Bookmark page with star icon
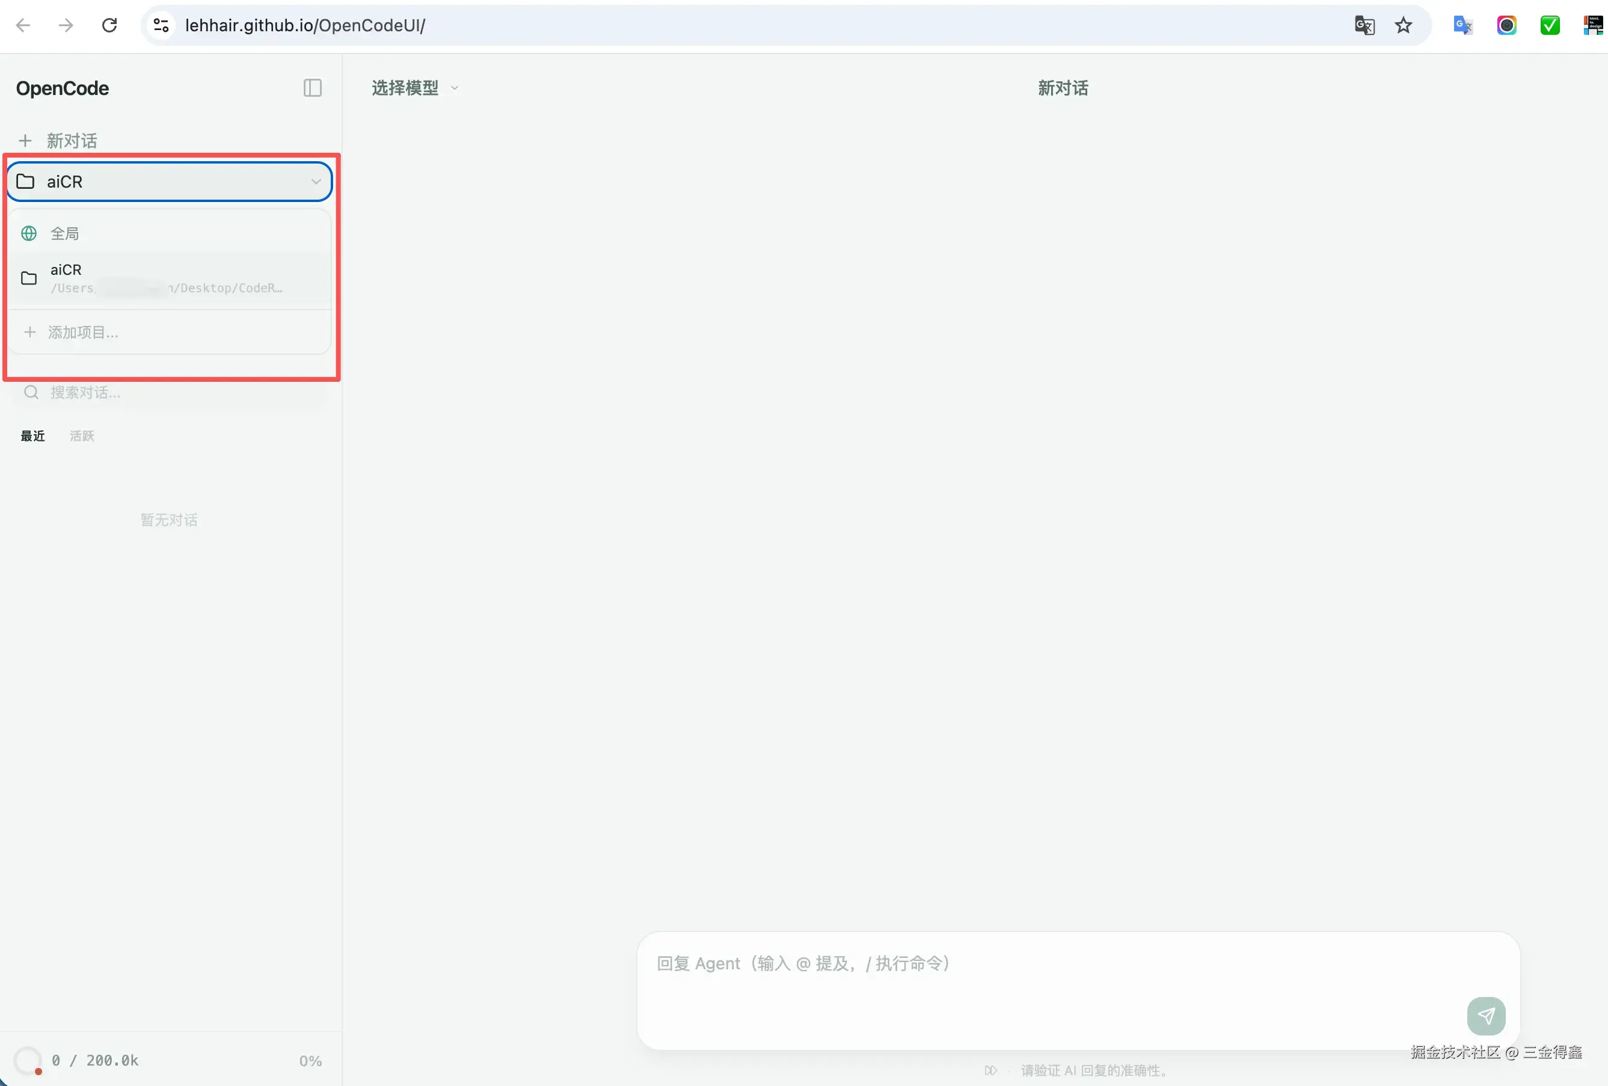Screen dimensions: 1608x1086 (1402, 26)
